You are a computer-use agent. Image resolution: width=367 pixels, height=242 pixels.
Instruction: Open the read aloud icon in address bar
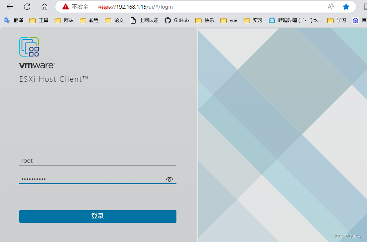330,7
